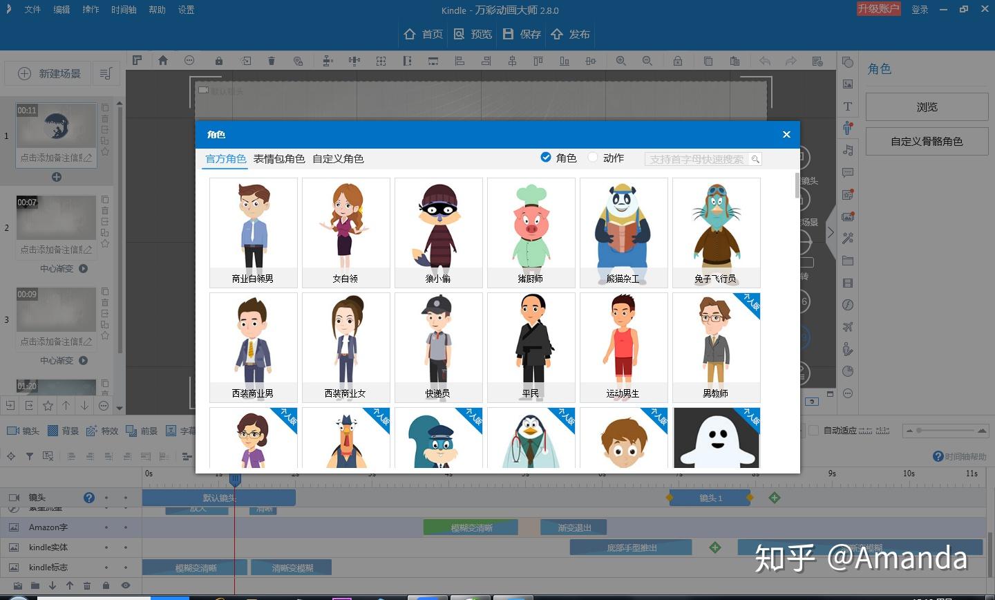
Task: Toggle the 自动适应 checkbox
Action: (814, 430)
